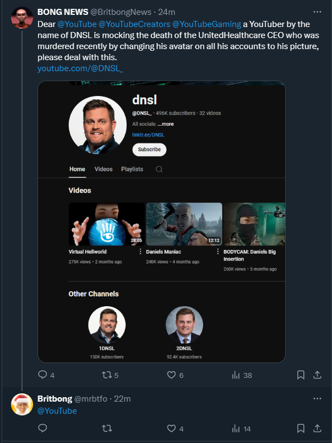Click the 1DNSL channel avatar

click(107, 325)
